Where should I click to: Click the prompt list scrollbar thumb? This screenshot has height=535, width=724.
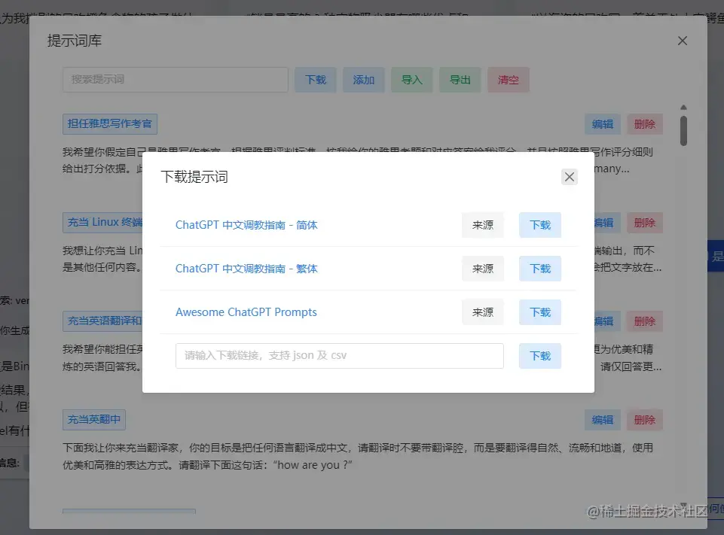pos(683,131)
